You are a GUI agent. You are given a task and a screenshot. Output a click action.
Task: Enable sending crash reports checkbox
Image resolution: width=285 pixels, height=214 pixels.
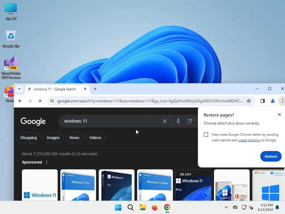[x=206, y=135]
